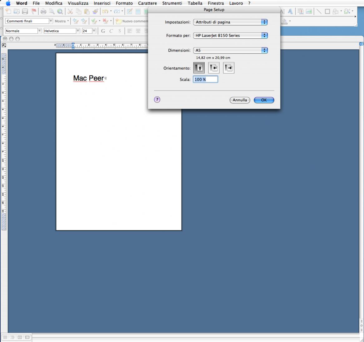
Task: Open the Helvetica font dropdown
Action: [78, 31]
